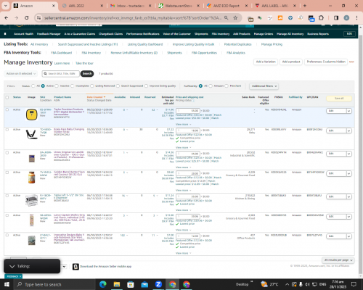The width and height of the screenshot is (363, 290).
Task: Select the Status All radio button
Action: (33, 86)
